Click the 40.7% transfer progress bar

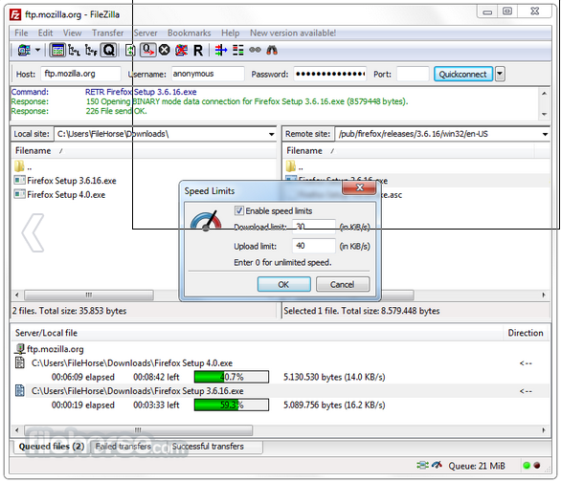click(x=232, y=377)
